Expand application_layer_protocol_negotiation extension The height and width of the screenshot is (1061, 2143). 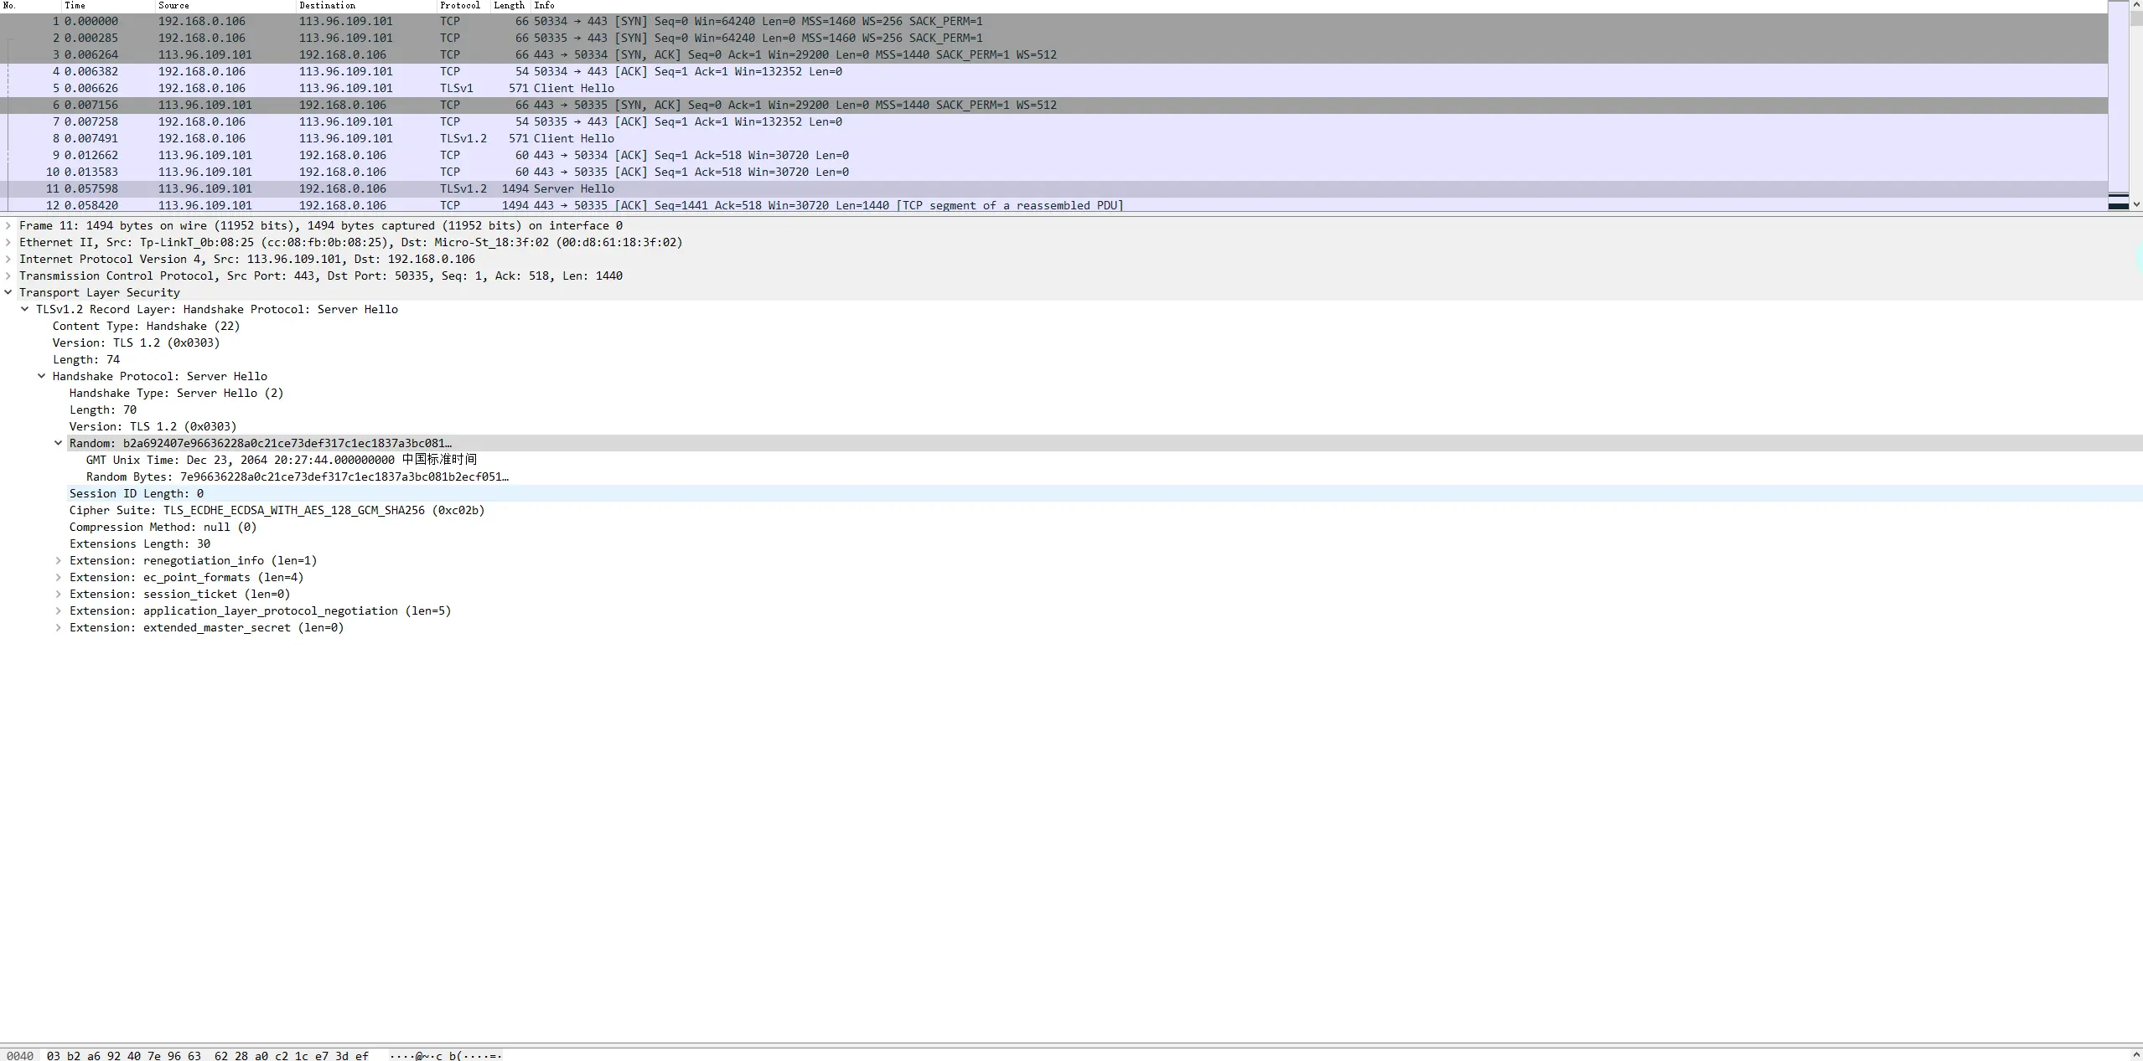click(x=59, y=610)
